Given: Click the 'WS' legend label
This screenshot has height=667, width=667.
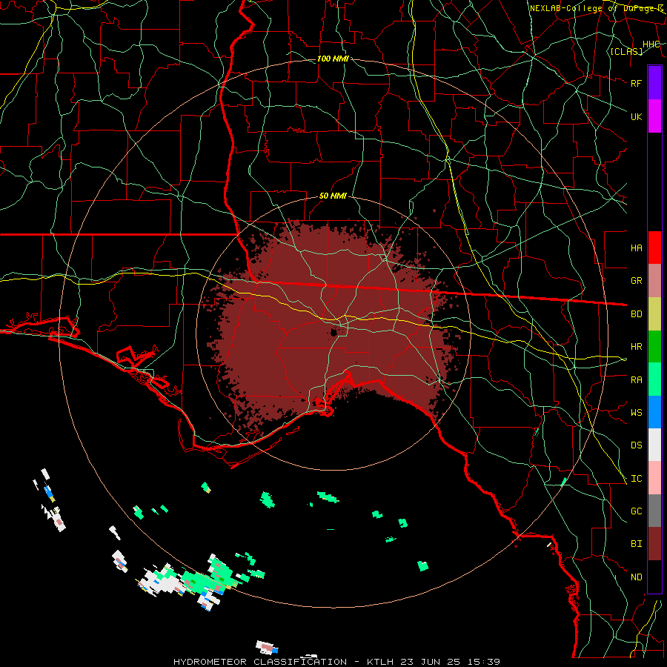Looking at the screenshot, I should coord(636,413).
